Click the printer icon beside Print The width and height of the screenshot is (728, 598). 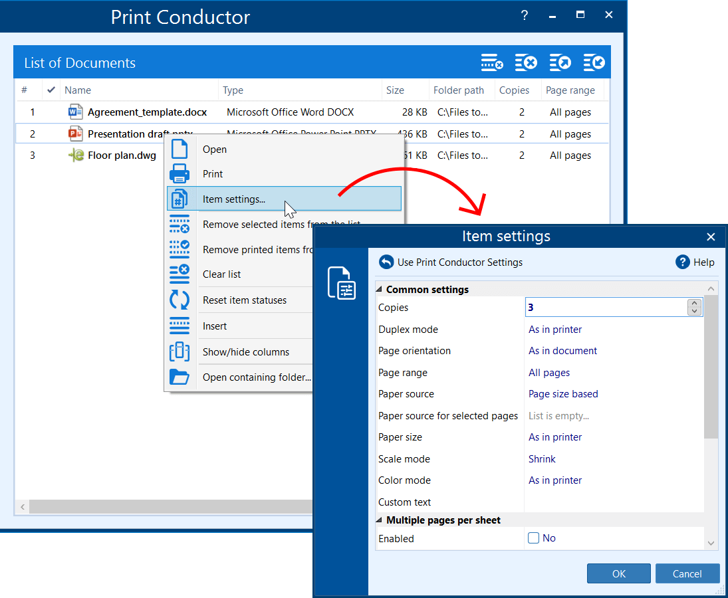pyautogui.click(x=180, y=174)
